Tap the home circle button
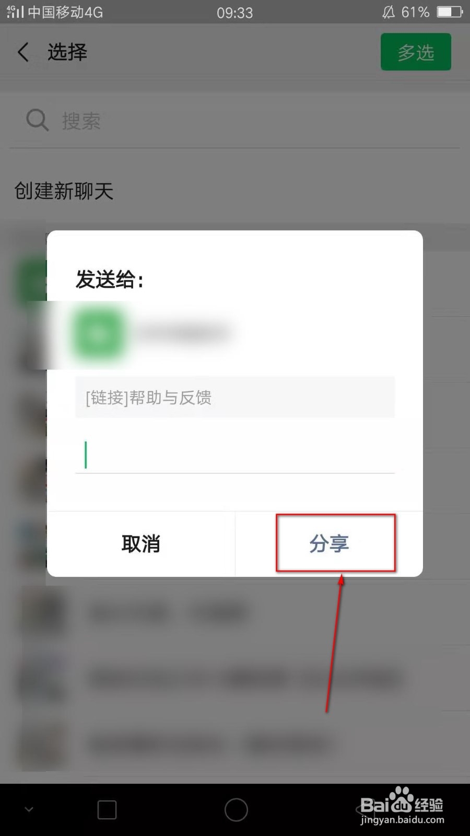This screenshot has height=836, width=470. point(236,810)
